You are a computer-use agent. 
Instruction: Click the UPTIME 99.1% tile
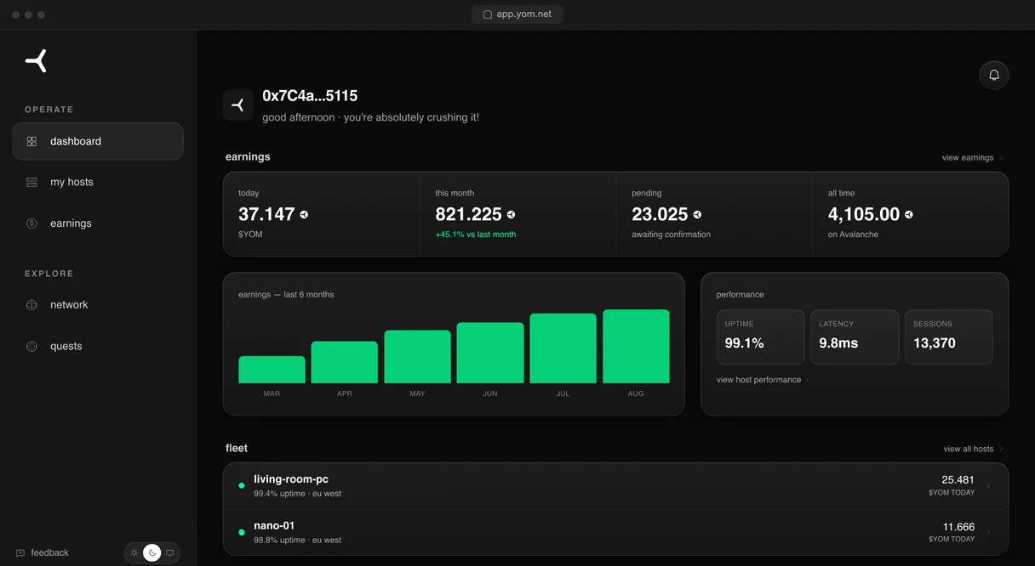(760, 337)
